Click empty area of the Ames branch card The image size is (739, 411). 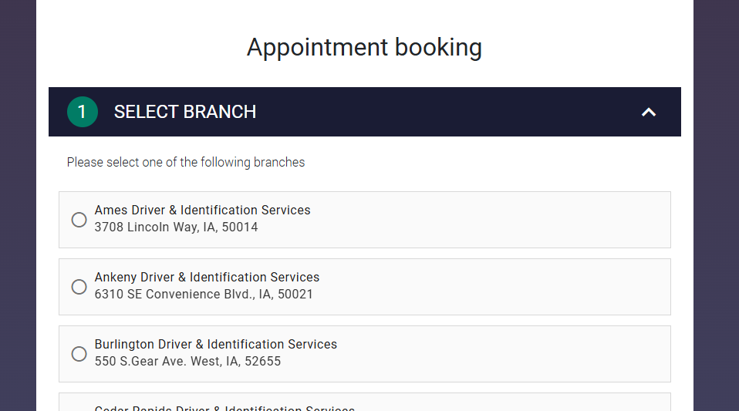click(490, 220)
